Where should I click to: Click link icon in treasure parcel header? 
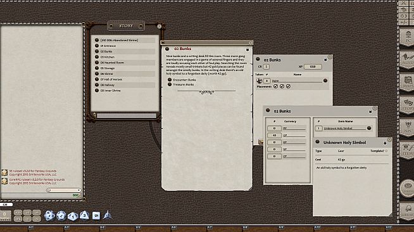click(268, 110)
